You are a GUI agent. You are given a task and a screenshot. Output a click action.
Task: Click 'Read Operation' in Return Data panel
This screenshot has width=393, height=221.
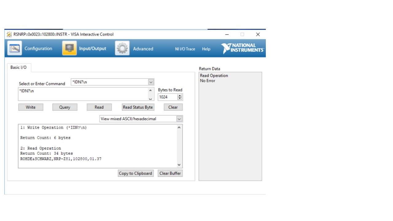214,76
